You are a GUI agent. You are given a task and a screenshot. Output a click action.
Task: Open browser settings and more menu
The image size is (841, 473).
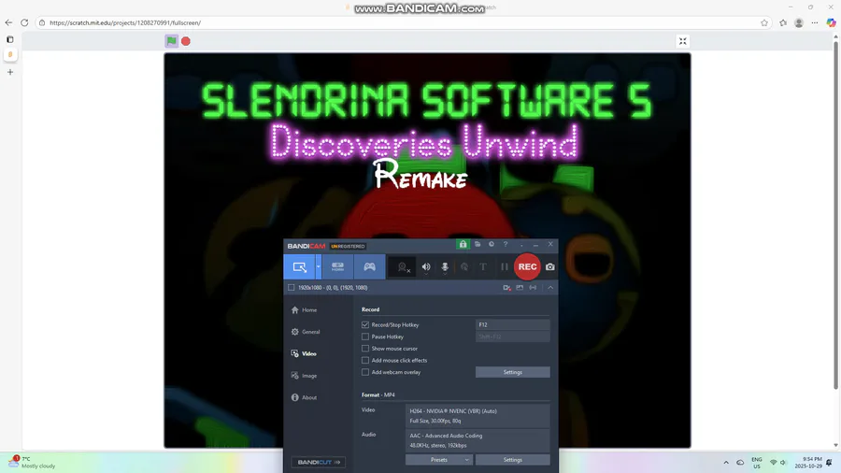[815, 22]
